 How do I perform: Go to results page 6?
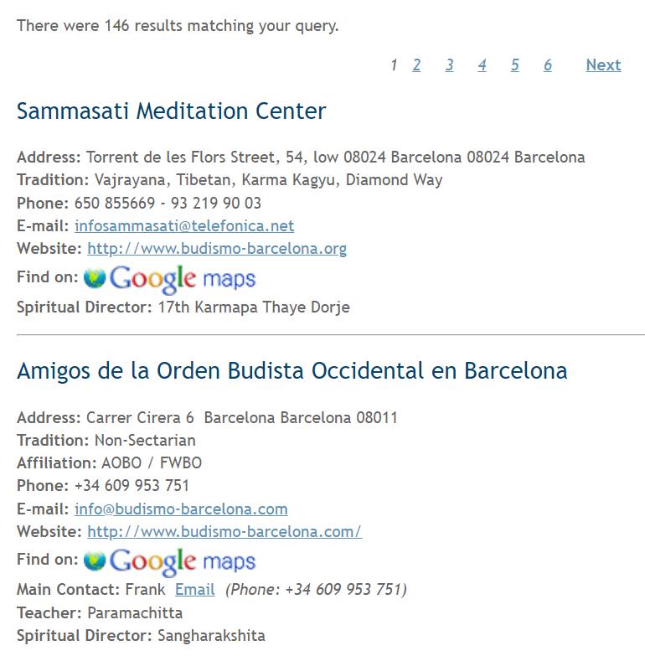coord(547,65)
